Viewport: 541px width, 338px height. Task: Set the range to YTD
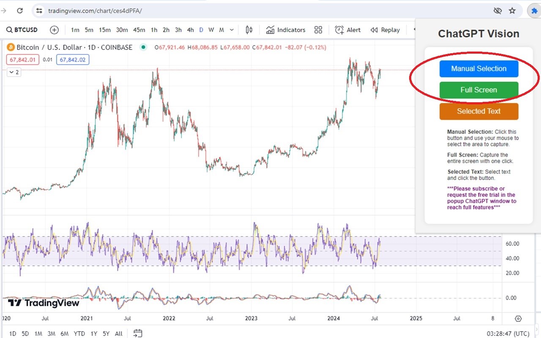point(79,334)
